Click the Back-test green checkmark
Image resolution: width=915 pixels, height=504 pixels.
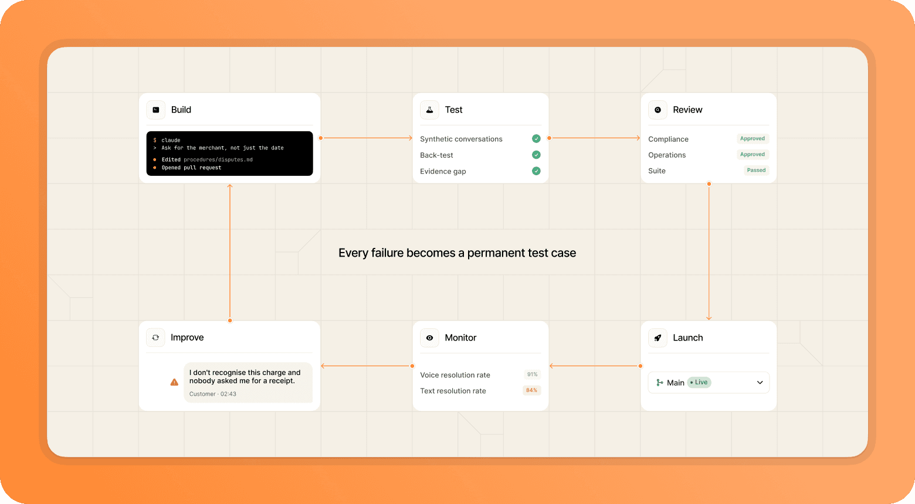[536, 155]
